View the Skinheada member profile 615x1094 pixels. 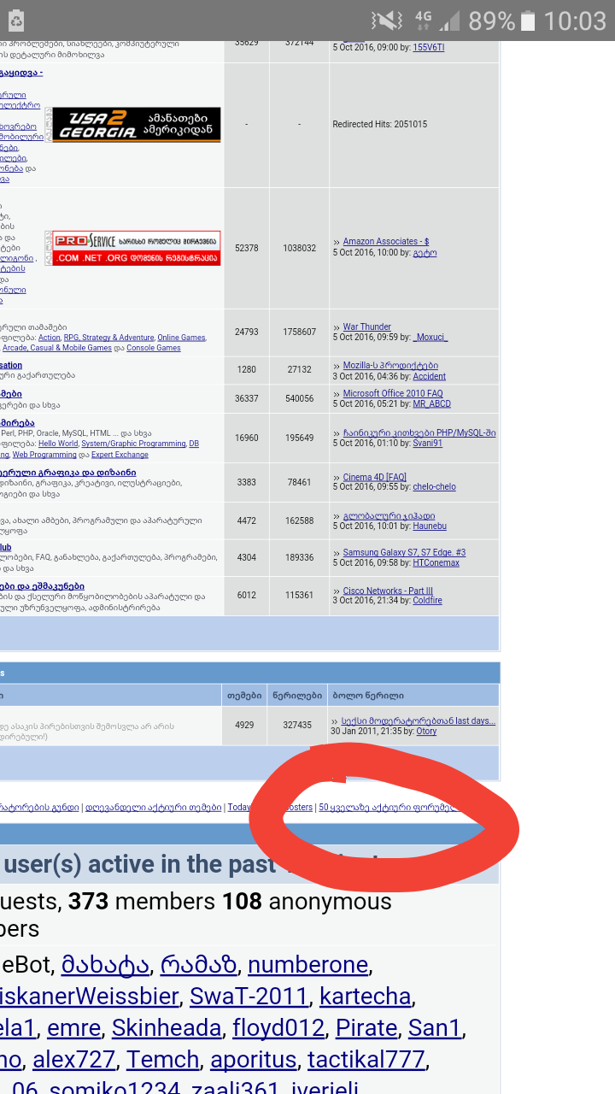[x=167, y=1027]
